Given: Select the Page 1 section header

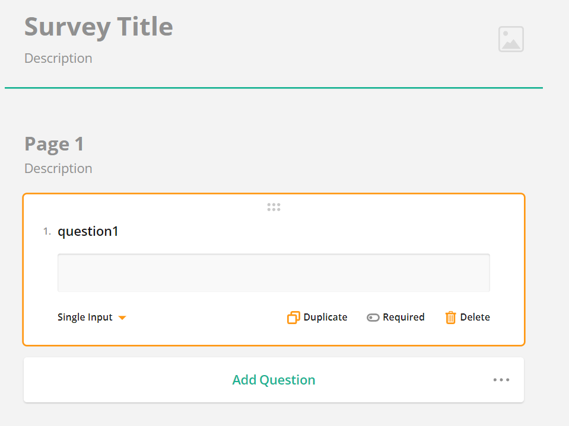Looking at the screenshot, I should (53, 143).
